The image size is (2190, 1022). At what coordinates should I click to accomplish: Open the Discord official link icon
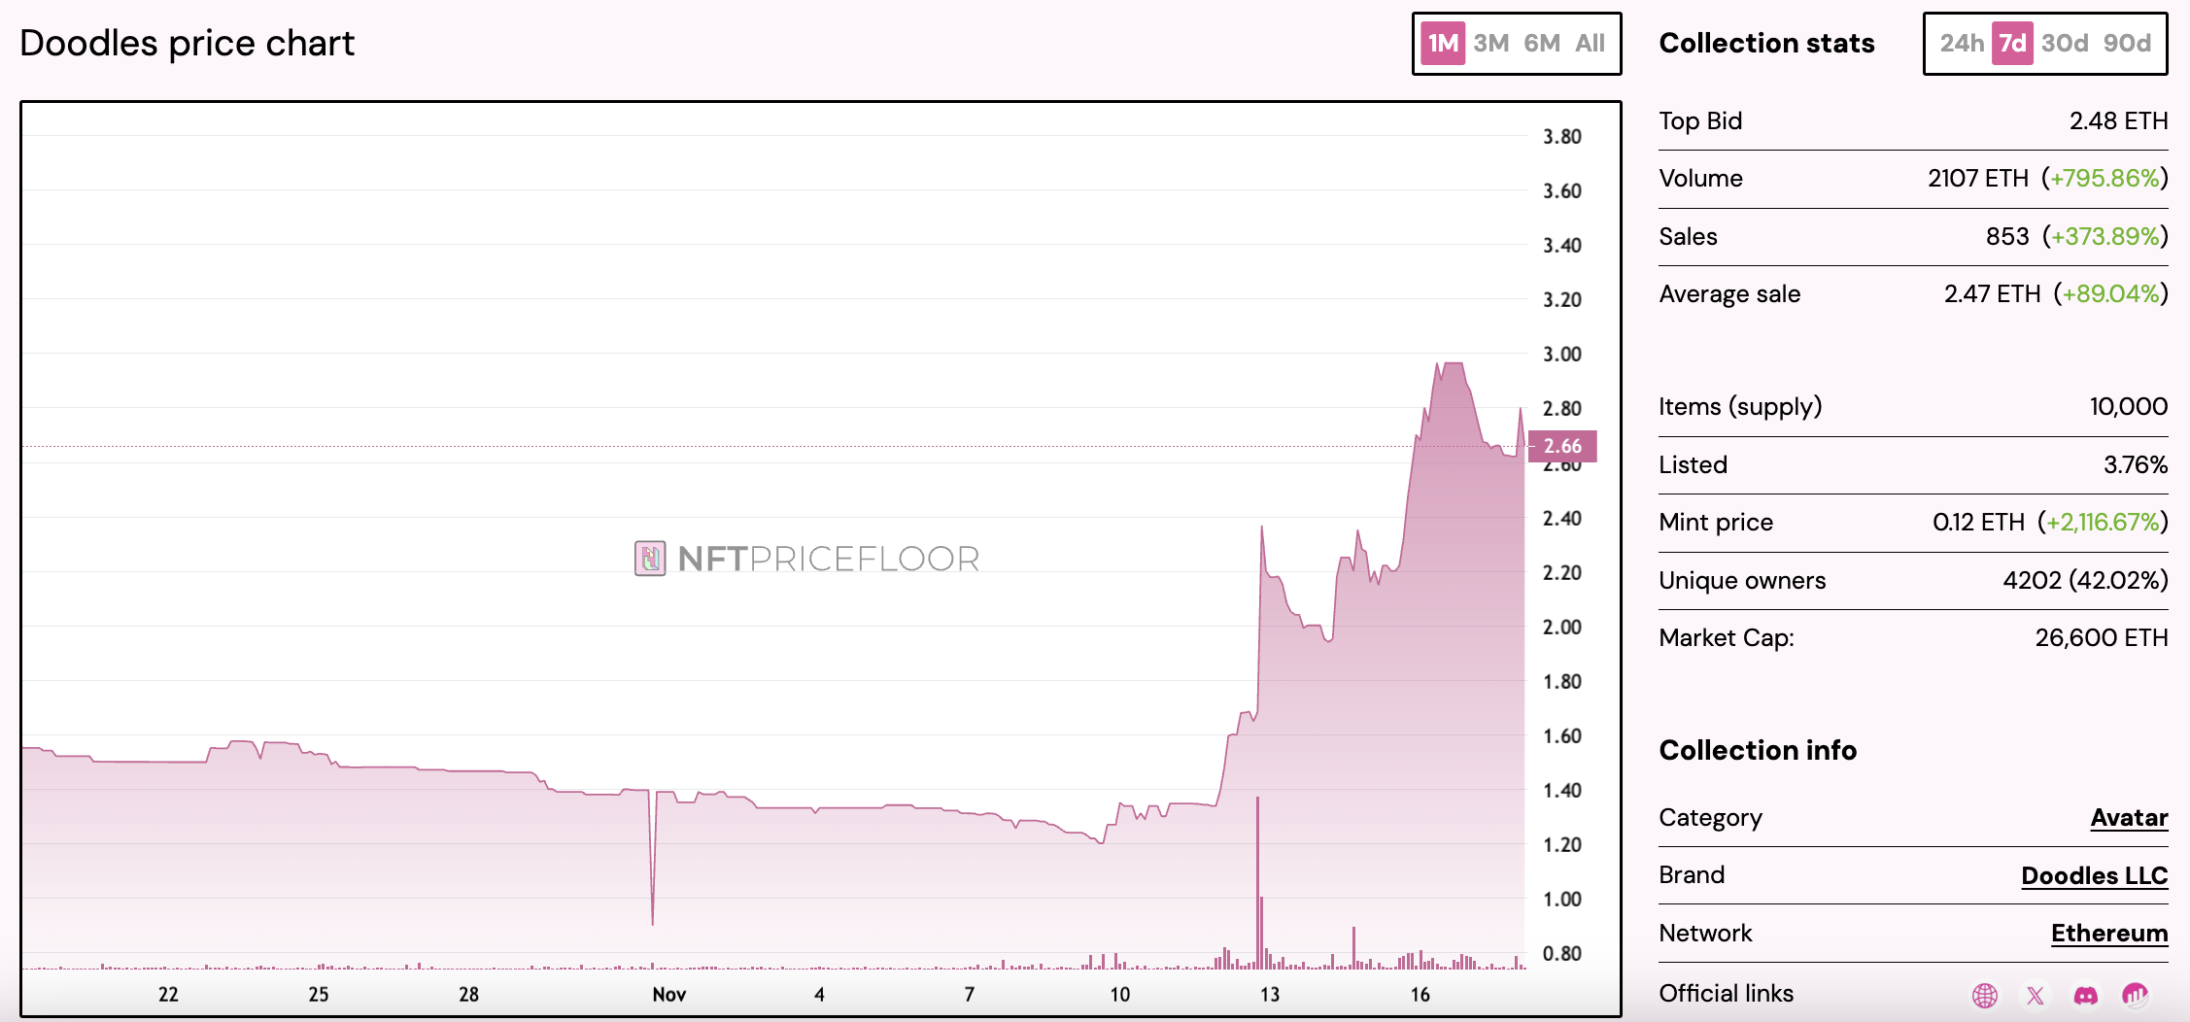[2086, 995]
